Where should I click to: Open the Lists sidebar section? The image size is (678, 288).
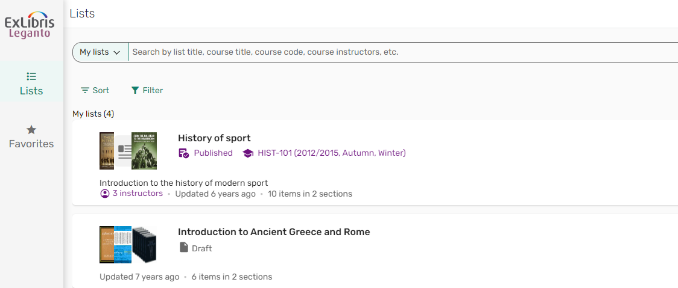(31, 83)
